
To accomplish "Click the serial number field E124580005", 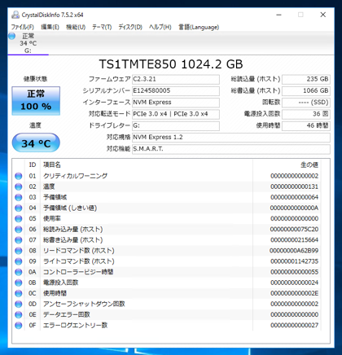I will point(176,90).
